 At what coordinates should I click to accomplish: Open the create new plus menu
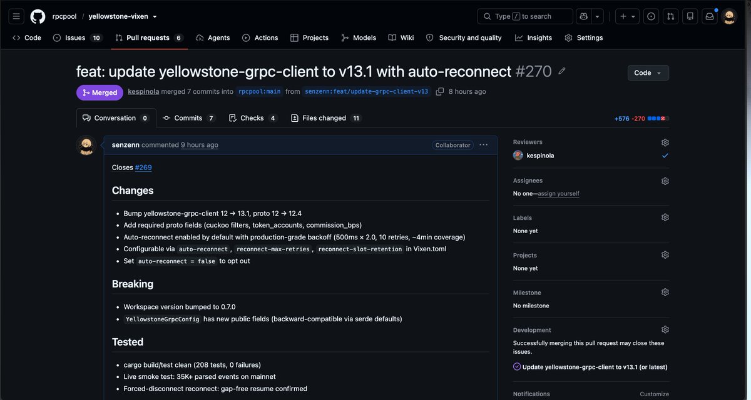627,16
